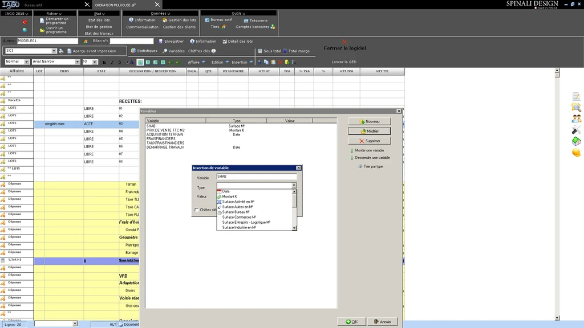Open the Arial Narrow font dropdown

tap(77, 61)
